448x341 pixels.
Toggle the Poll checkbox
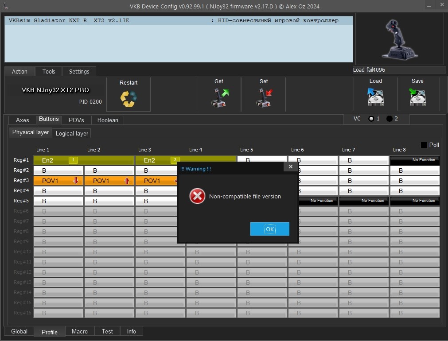coord(424,145)
